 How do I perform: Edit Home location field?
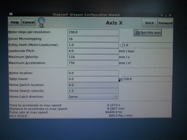93,73
